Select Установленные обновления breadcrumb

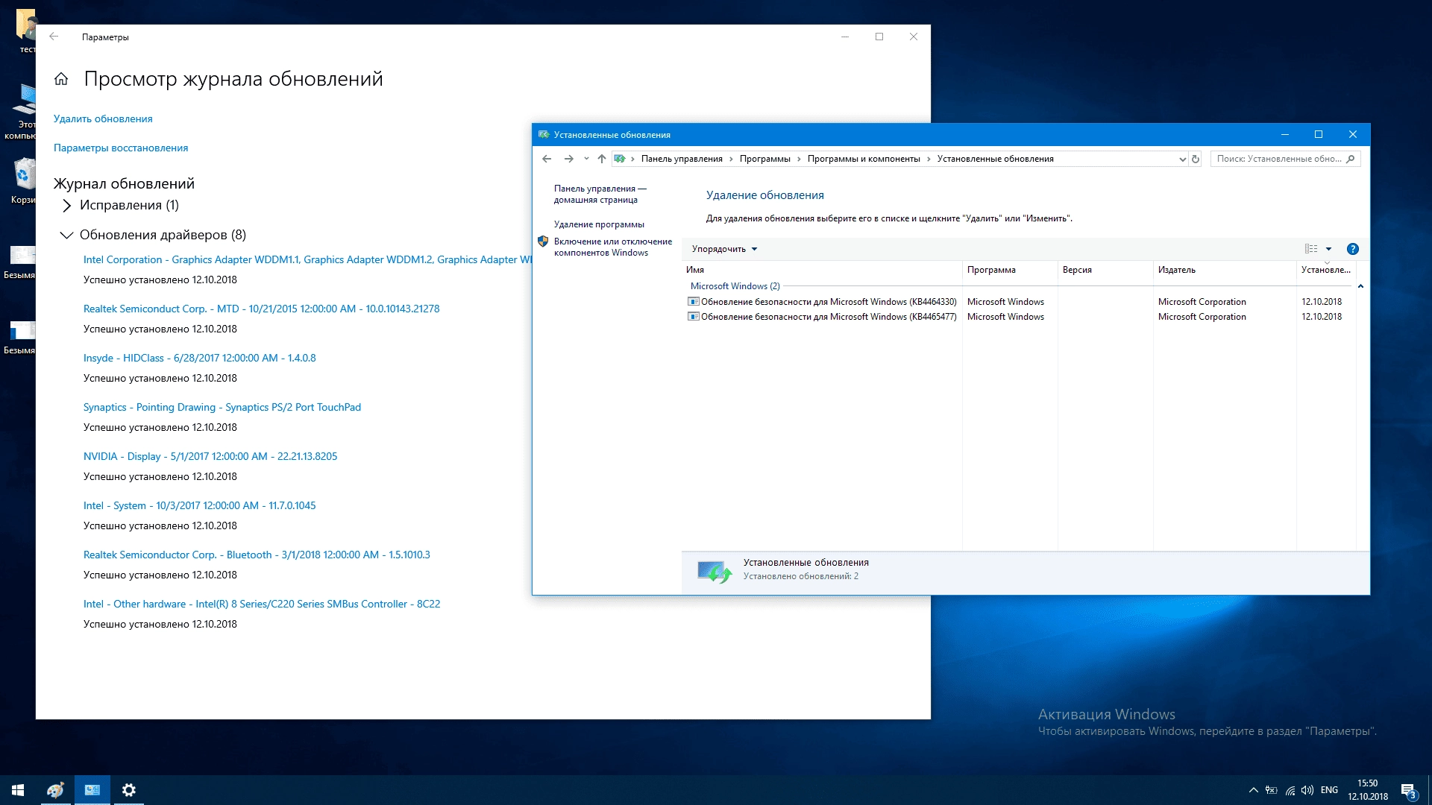coord(995,159)
